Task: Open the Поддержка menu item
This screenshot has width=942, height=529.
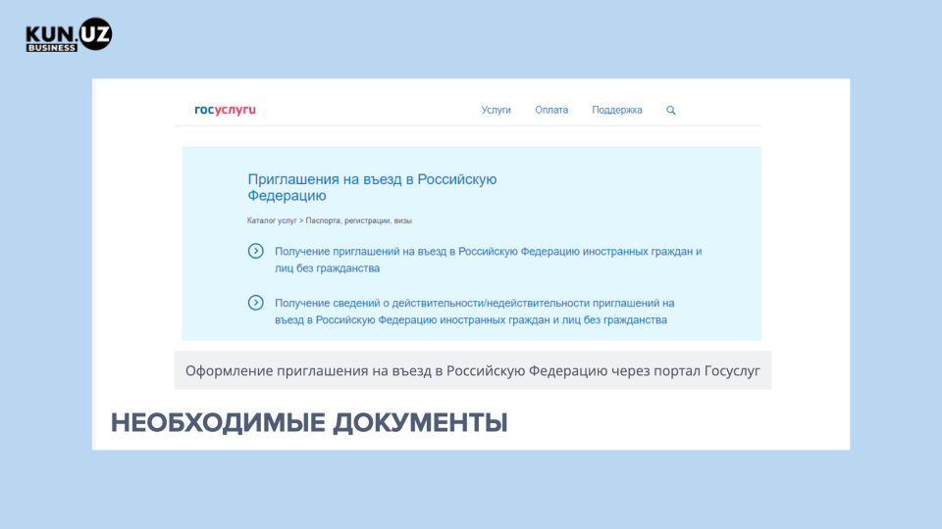Action: click(x=616, y=110)
